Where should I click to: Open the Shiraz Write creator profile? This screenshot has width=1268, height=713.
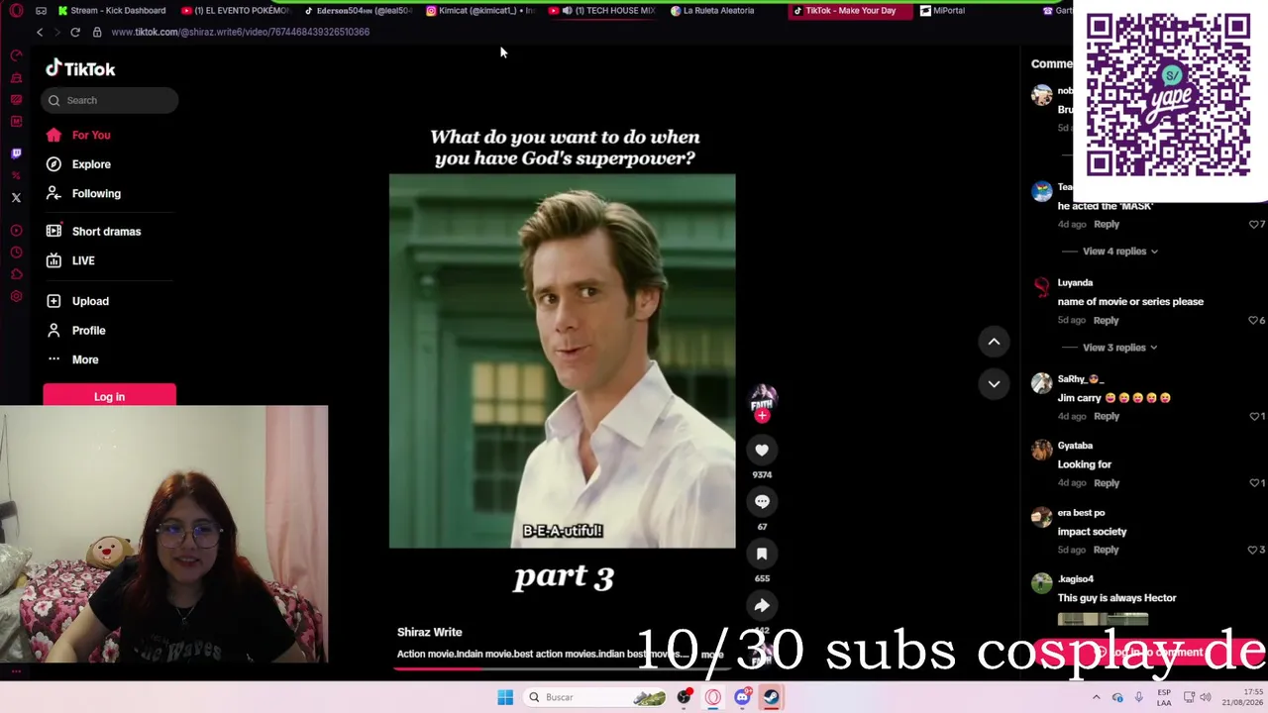[430, 632]
